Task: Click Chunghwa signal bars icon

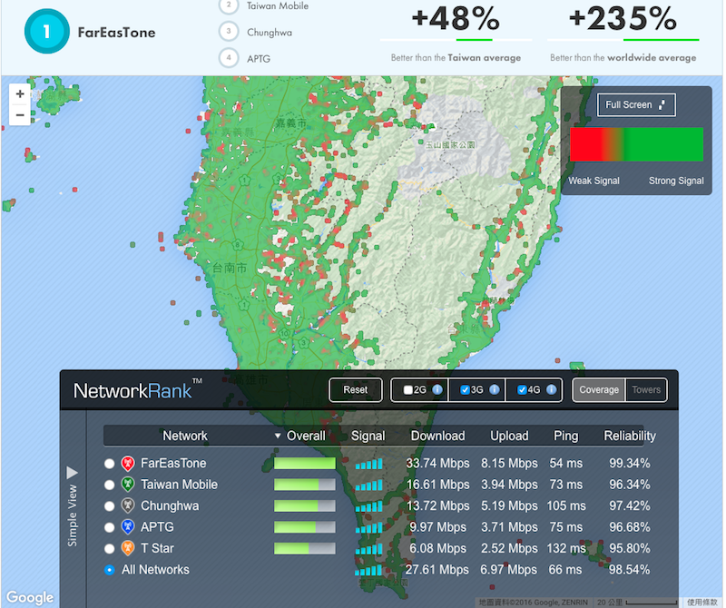Action: pos(368,506)
